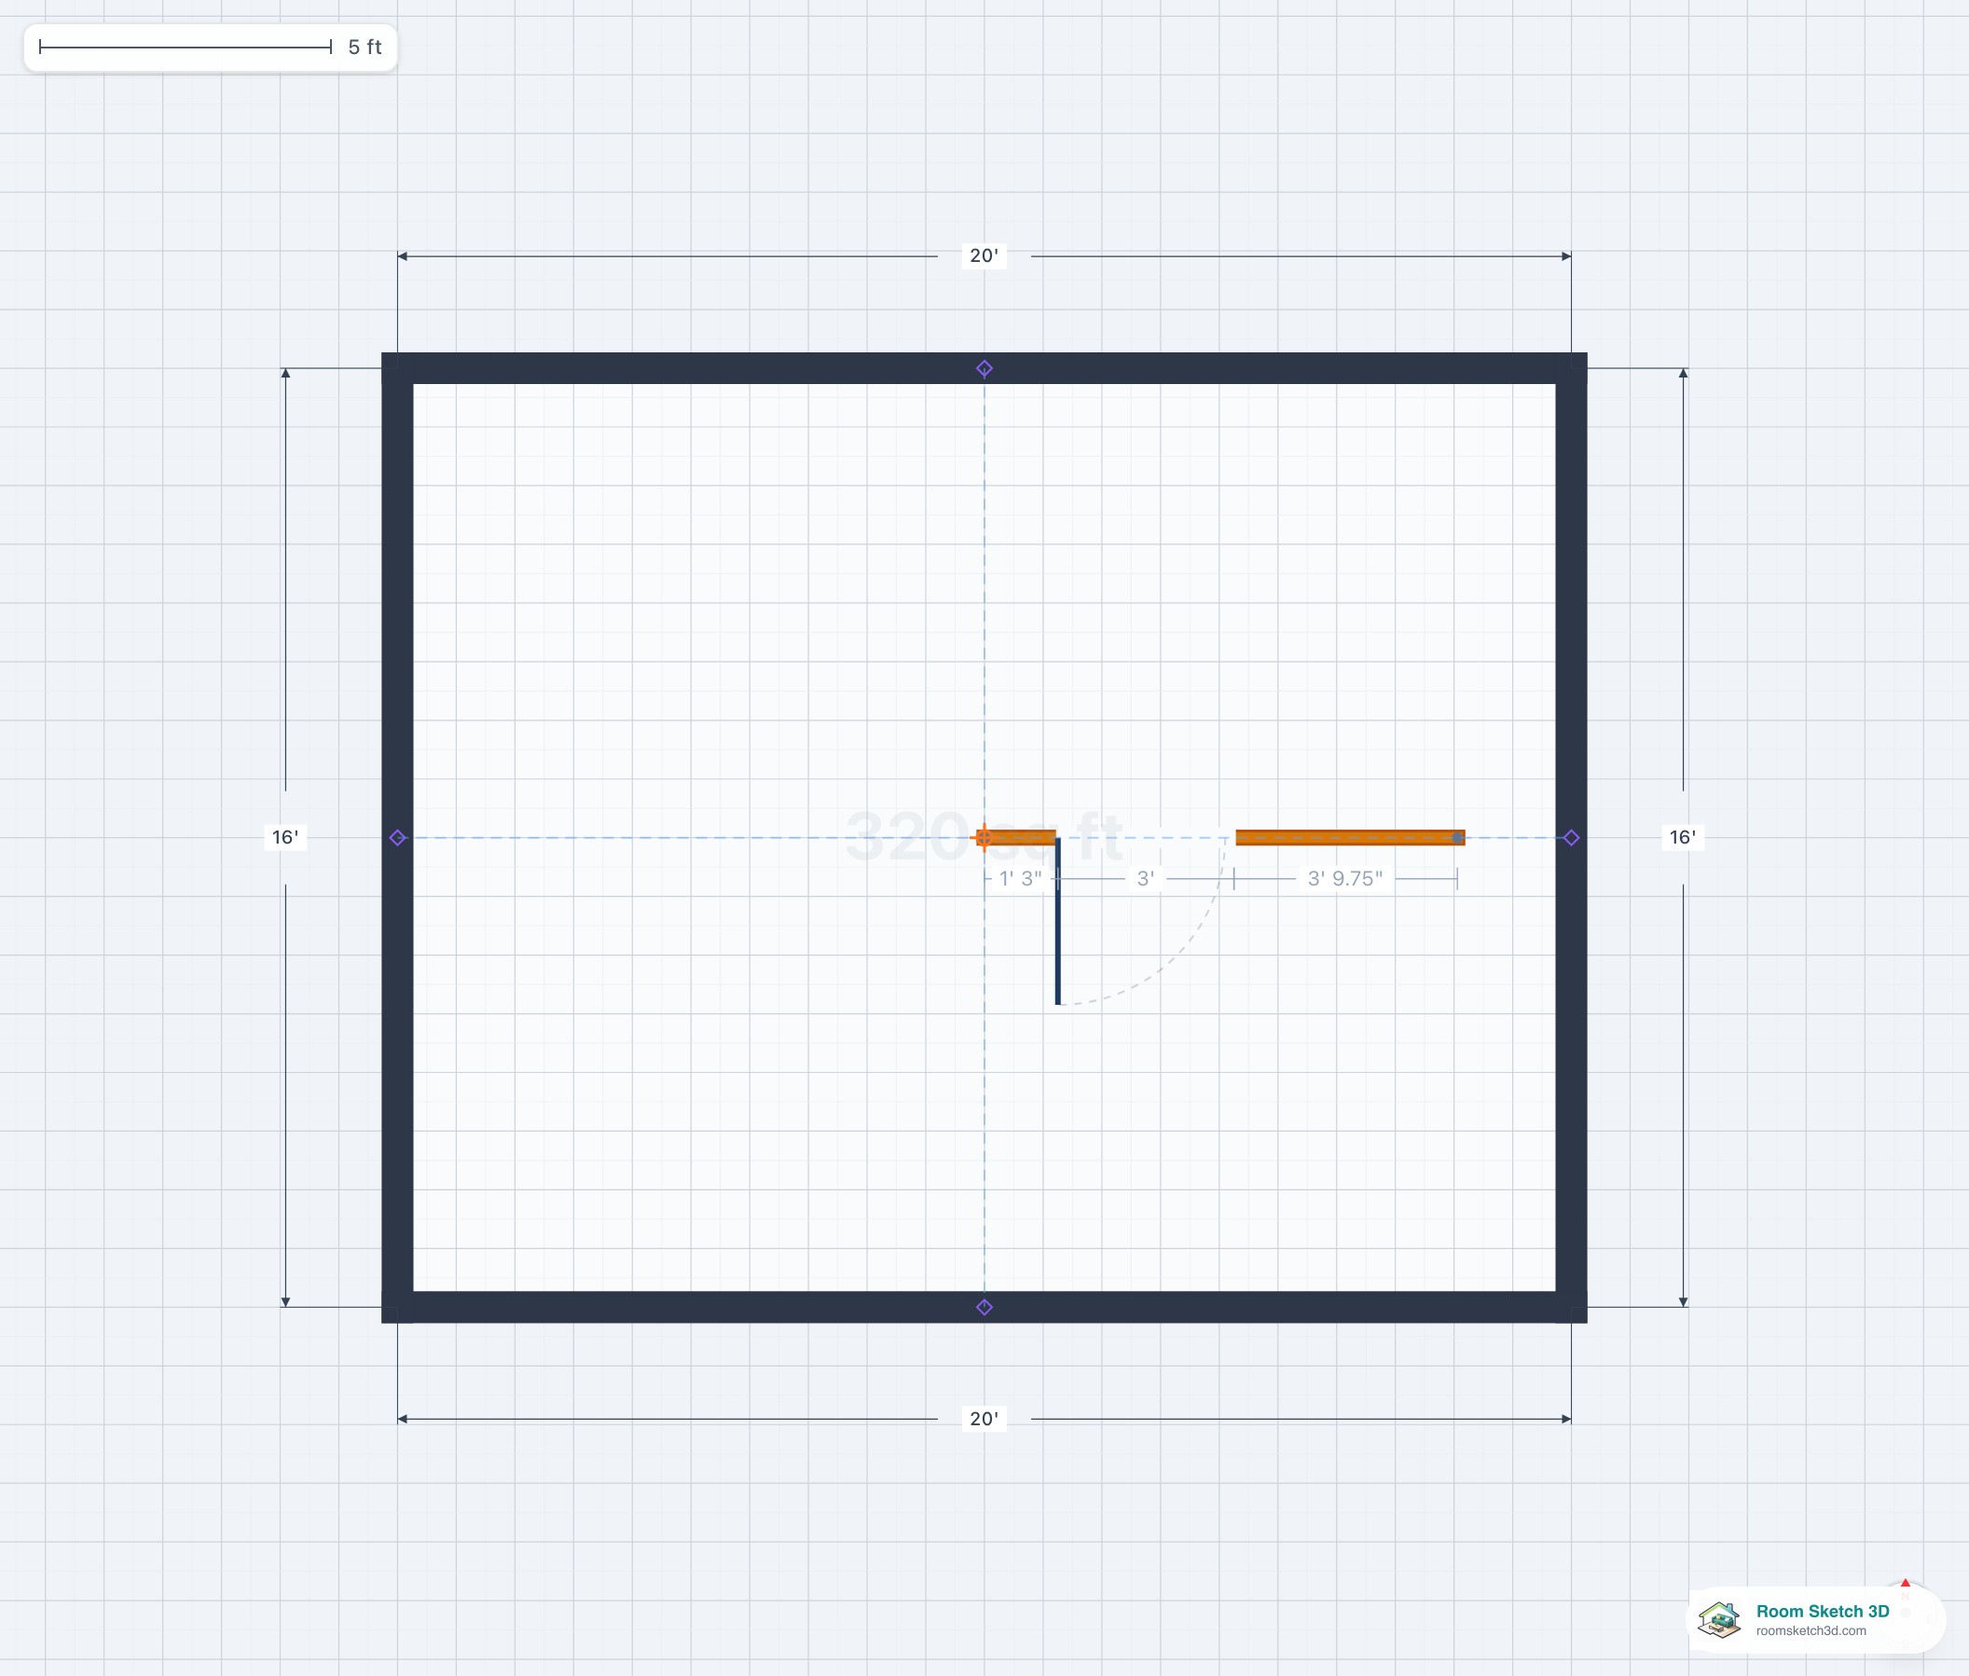Click the red north compass arrow
This screenshot has height=1676, width=1969.
pos(1906,1583)
